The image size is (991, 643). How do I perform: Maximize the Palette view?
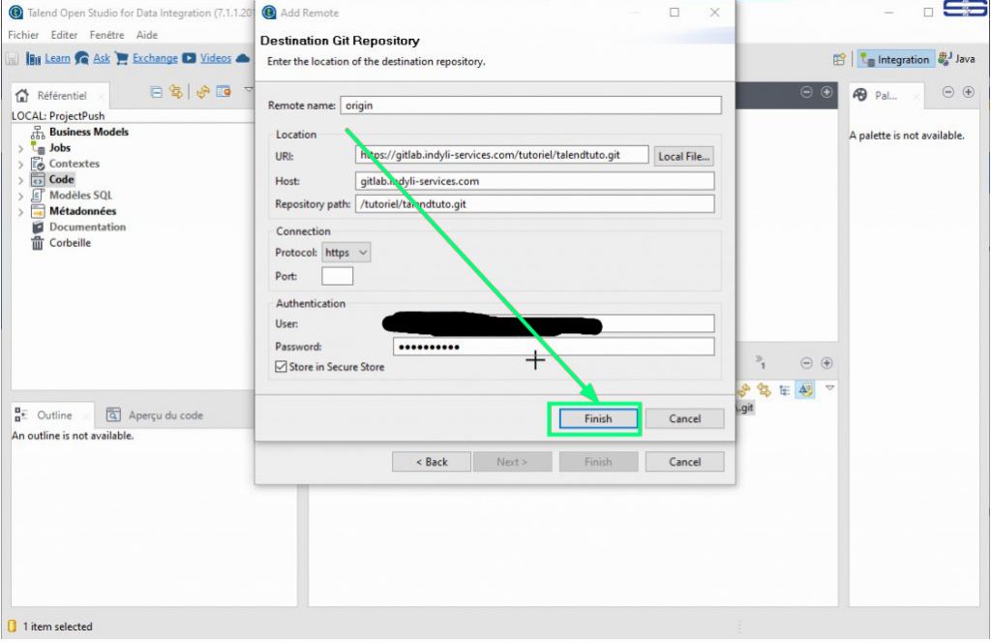point(968,92)
